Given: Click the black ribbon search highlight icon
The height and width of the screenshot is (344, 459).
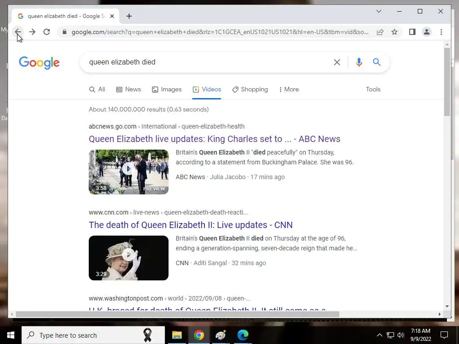Looking at the screenshot, I should pos(147,335).
